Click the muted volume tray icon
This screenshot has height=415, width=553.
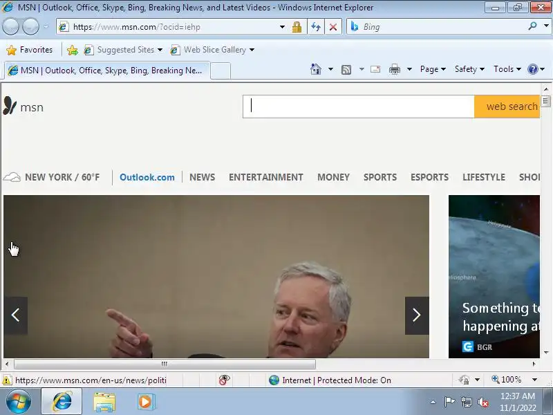click(482, 402)
